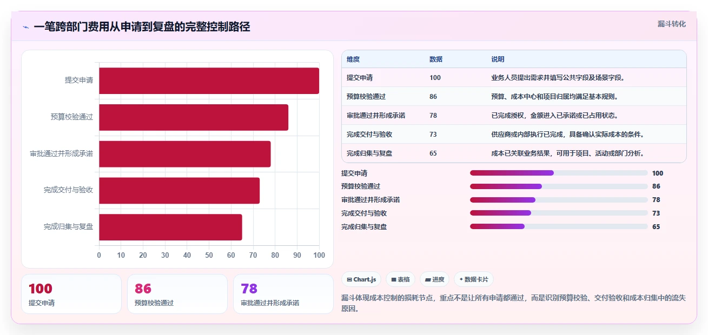This screenshot has height=335, width=708.
Task: Click the lightning icon beside the title
Action: click(x=25, y=27)
